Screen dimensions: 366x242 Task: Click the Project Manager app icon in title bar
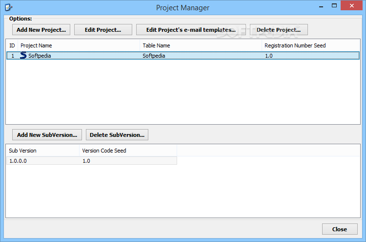9,7
